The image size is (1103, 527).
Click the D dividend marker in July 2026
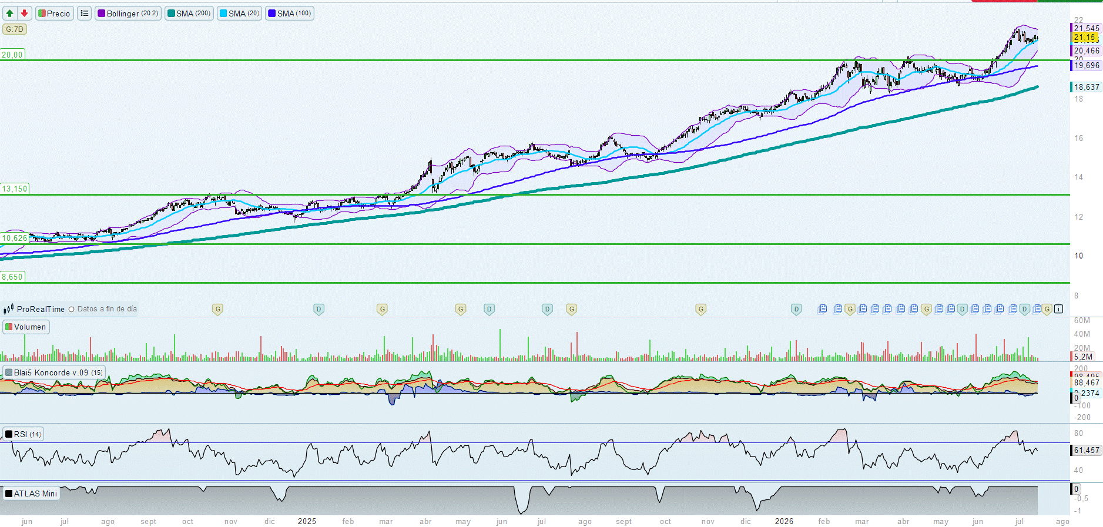click(1025, 309)
